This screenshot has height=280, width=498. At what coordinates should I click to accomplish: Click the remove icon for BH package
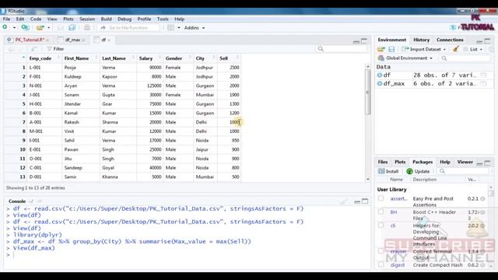(482, 212)
